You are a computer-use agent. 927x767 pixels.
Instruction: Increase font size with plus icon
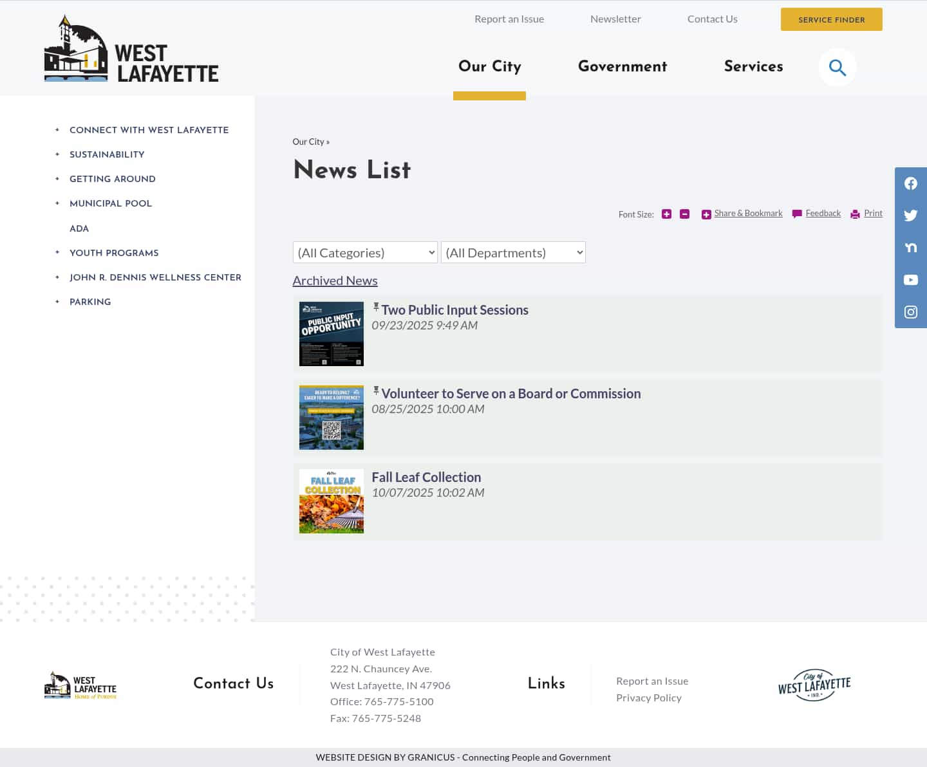point(666,214)
